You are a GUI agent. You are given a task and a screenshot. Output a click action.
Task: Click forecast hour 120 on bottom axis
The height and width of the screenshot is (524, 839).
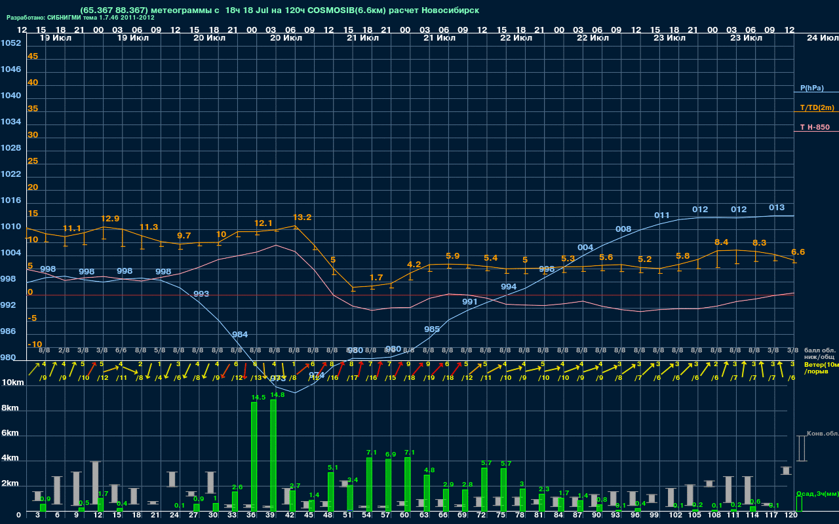pos(791,516)
